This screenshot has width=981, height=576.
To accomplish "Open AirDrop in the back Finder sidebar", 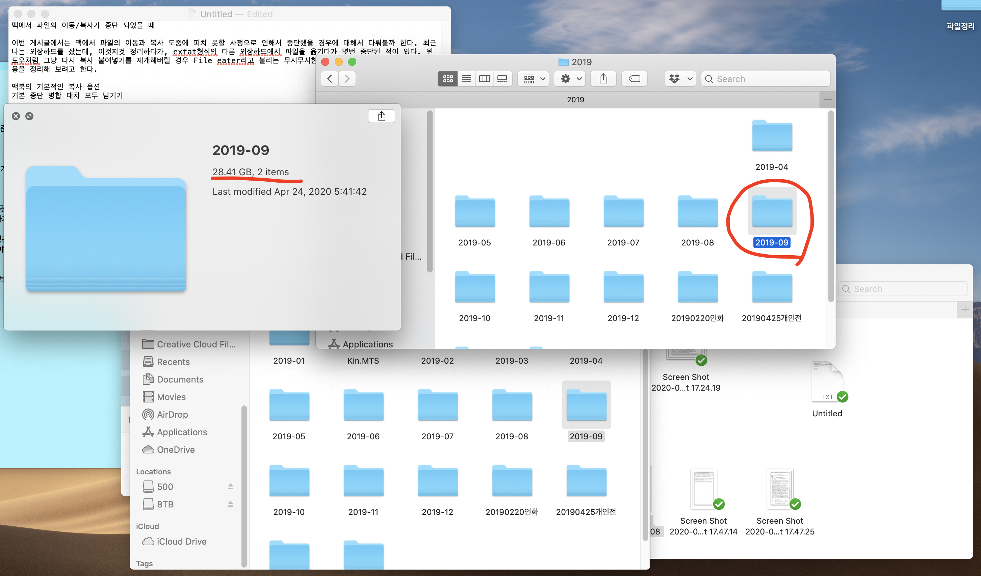I will pos(165,414).
